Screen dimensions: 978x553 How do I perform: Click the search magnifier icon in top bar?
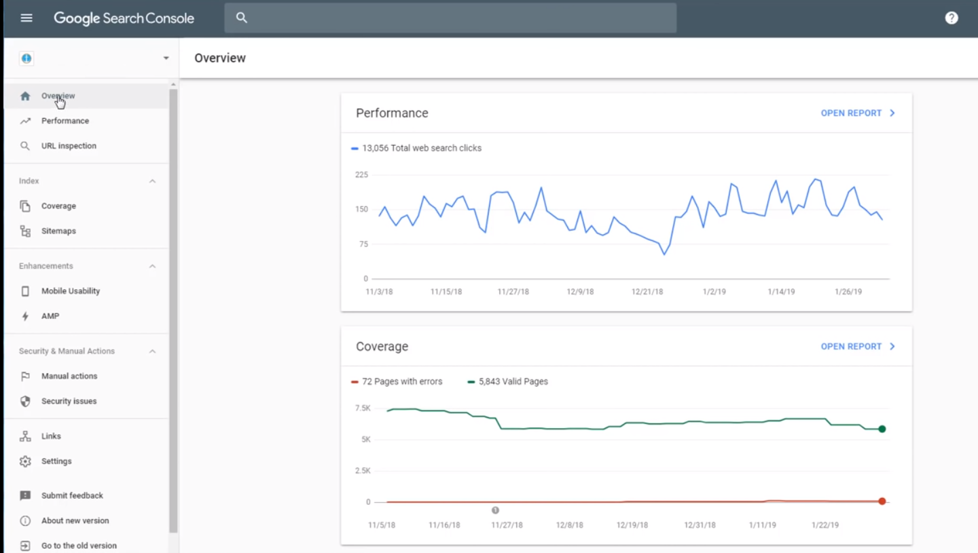point(242,18)
